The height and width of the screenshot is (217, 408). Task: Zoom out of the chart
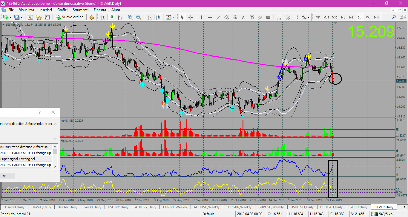pyautogui.click(x=139, y=17)
